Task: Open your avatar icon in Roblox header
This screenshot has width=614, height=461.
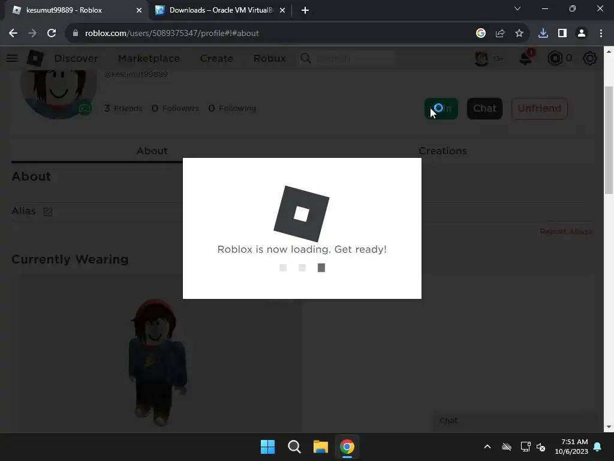Action: [x=481, y=58]
